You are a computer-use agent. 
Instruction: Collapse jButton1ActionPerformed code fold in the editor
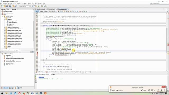tap(39, 26)
